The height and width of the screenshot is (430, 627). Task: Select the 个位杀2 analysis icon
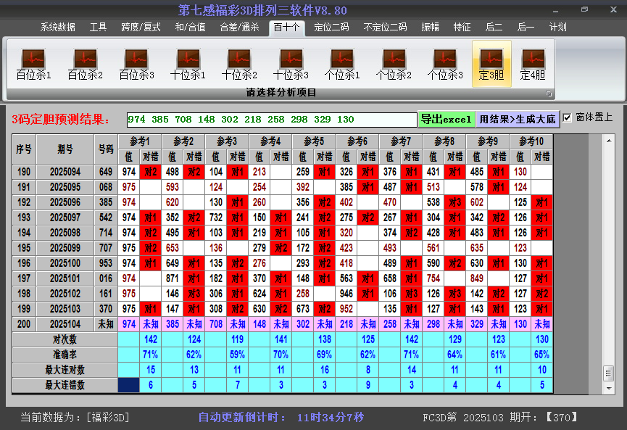click(394, 65)
